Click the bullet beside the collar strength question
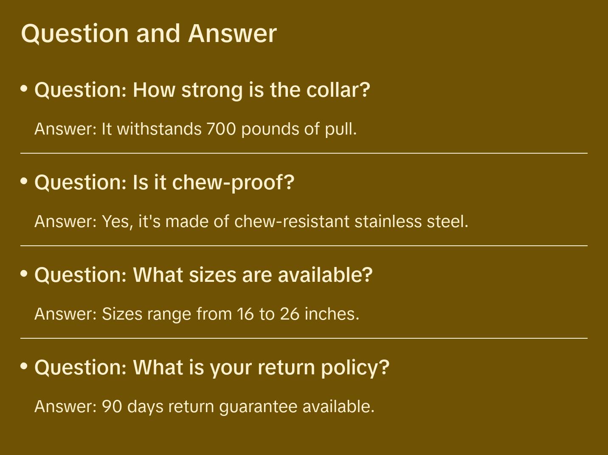Screen dimensions: 608x455 tap(24, 89)
